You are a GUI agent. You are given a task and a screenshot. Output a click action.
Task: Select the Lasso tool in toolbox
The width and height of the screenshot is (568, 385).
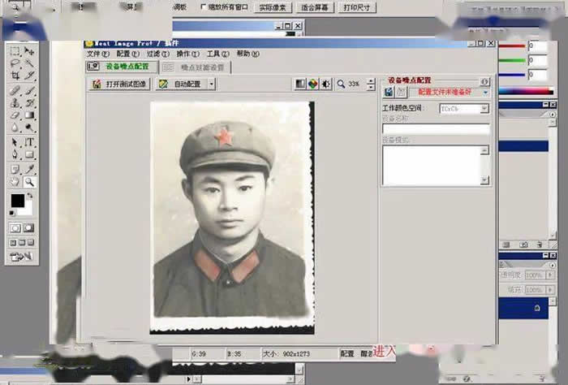point(15,63)
